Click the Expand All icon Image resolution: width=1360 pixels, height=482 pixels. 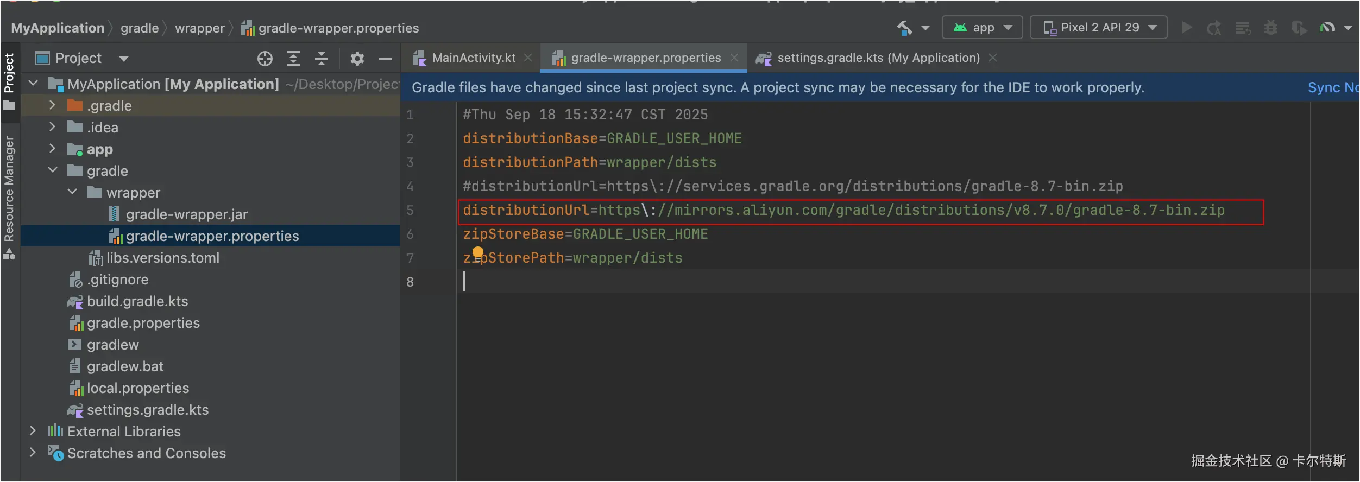click(x=293, y=59)
